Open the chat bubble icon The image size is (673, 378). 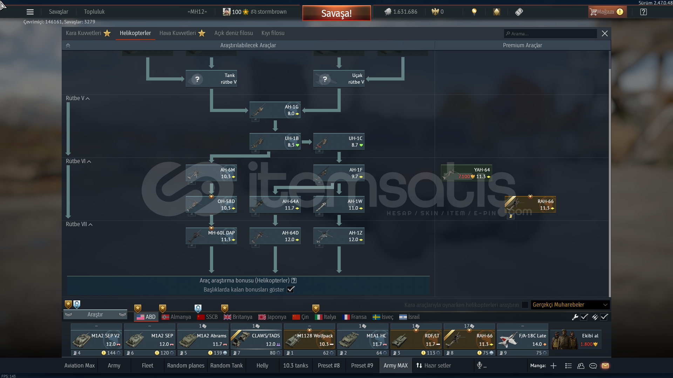point(593,366)
